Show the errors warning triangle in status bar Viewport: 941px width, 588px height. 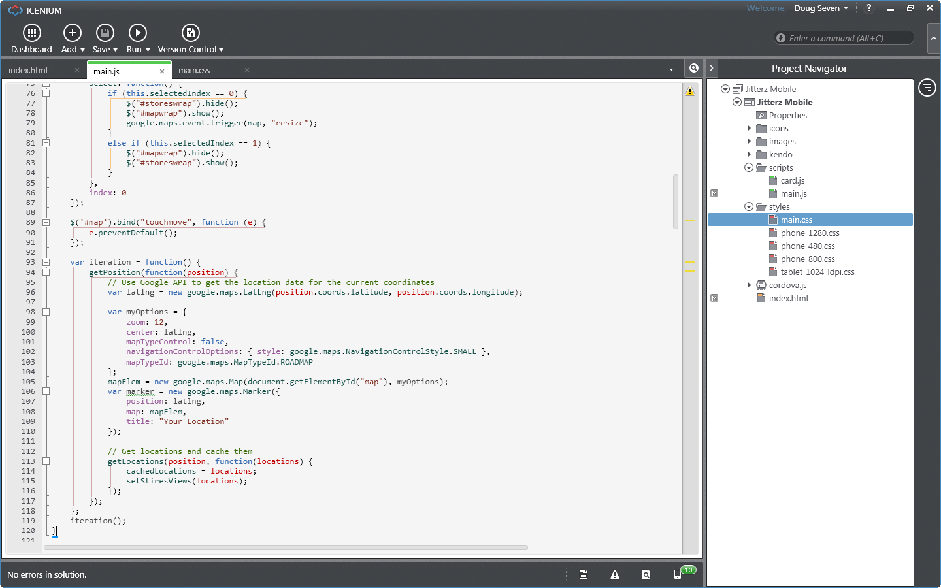tap(615, 574)
